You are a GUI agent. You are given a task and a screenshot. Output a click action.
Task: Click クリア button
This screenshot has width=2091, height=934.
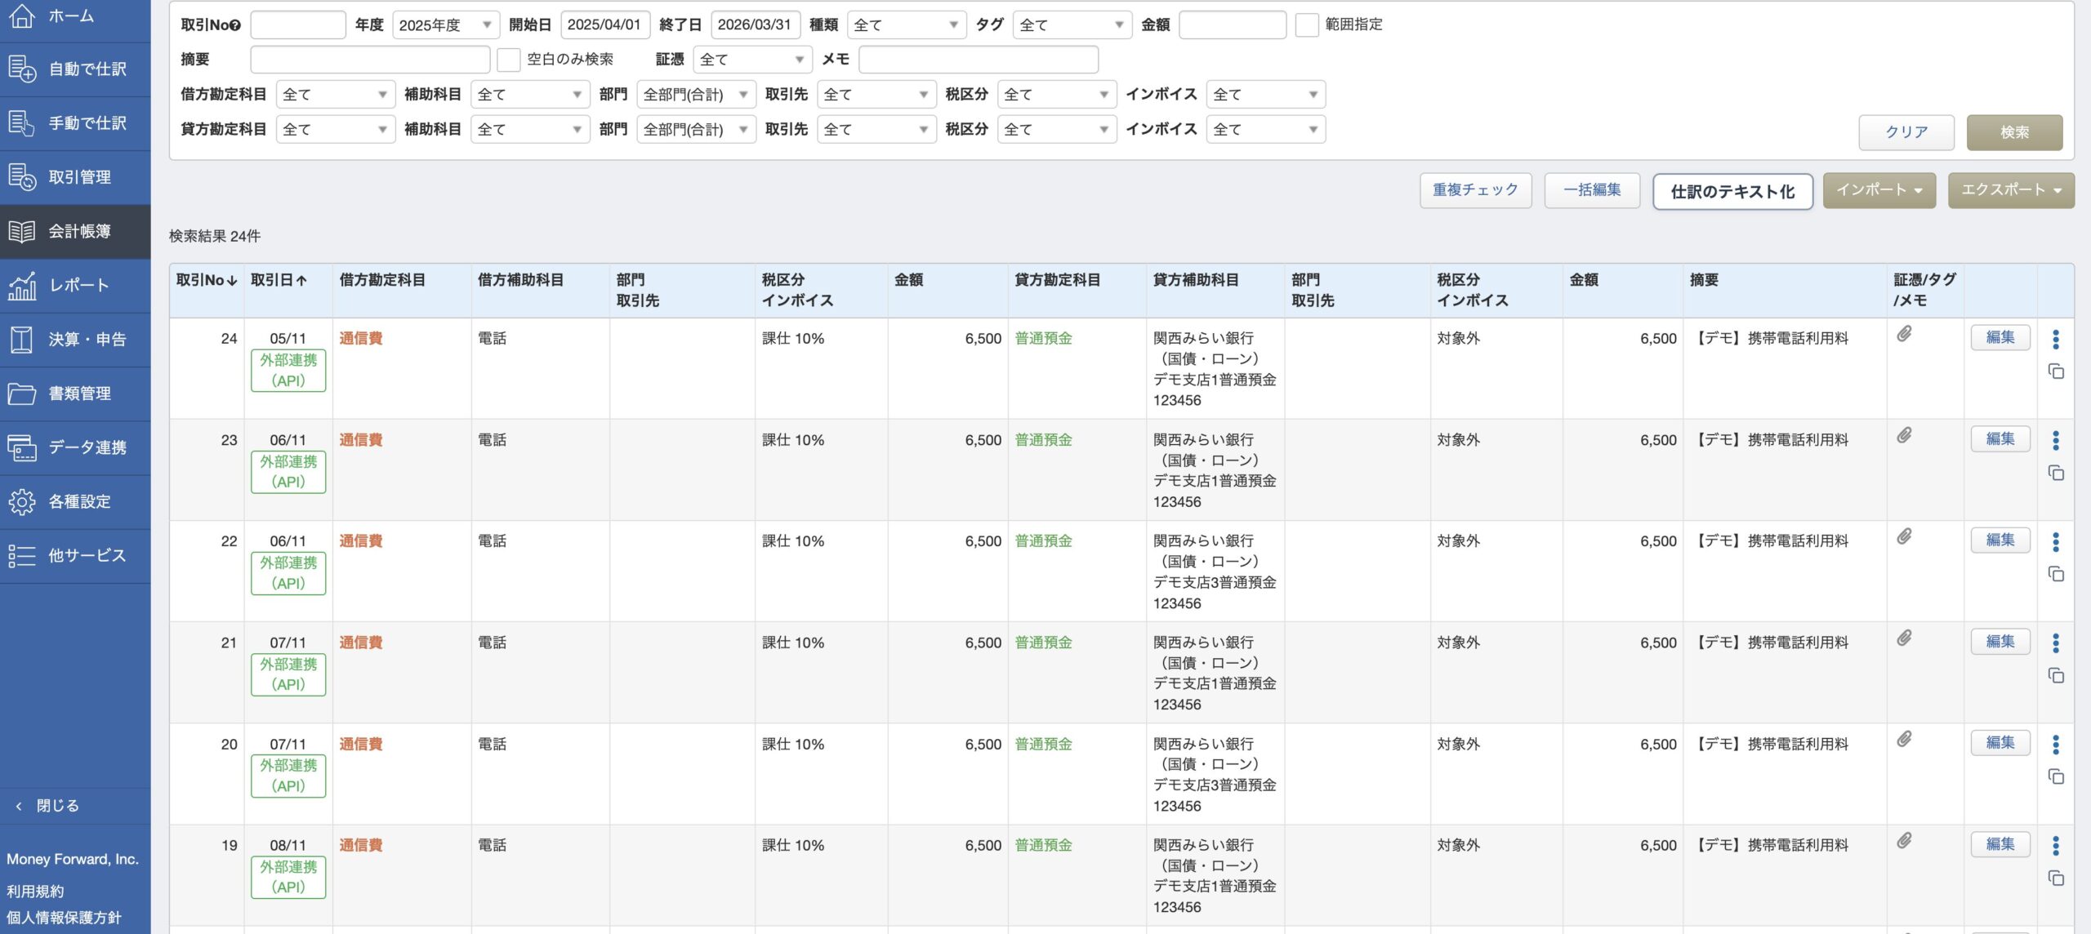pyautogui.click(x=1906, y=132)
